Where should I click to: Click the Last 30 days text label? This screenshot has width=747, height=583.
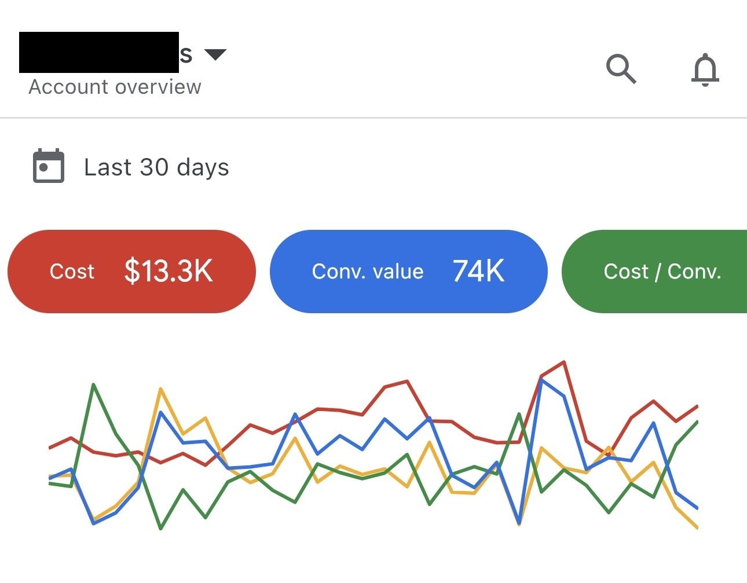coord(156,167)
